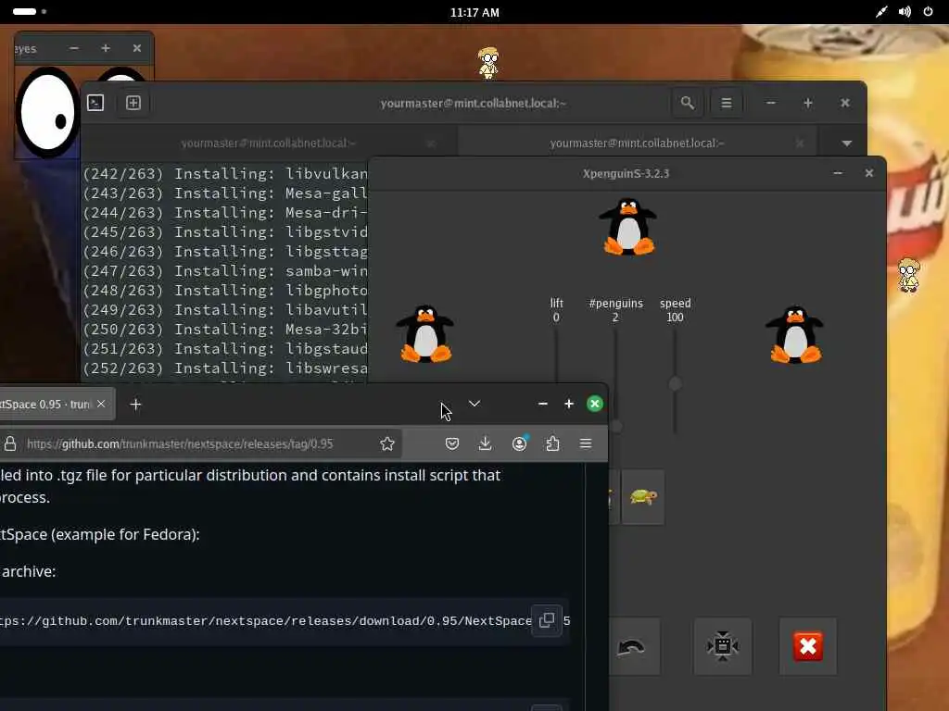Copy the NextSpace download URL code
Screen dimensions: 949x711
click(x=547, y=620)
